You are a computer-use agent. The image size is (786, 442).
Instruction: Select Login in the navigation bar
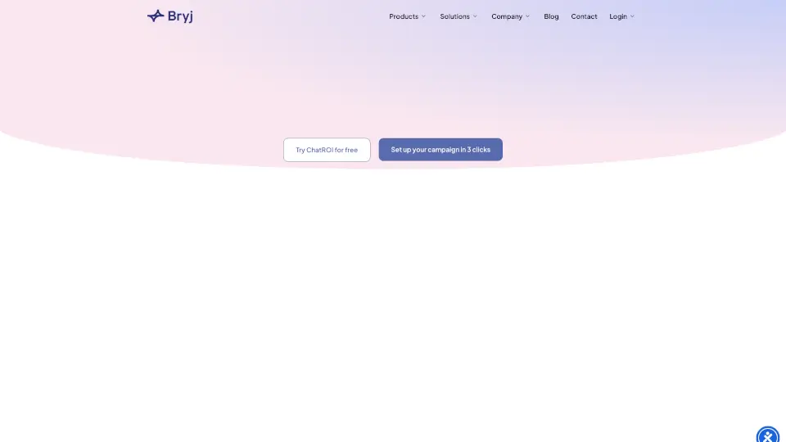point(618,16)
